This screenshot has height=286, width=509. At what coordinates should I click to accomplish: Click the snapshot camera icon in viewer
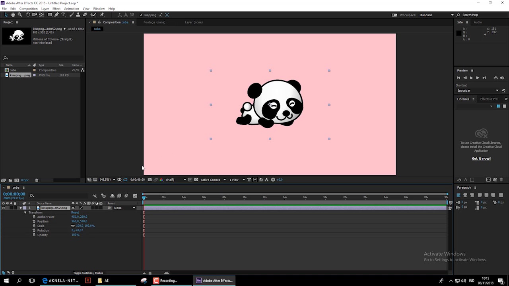click(150, 180)
